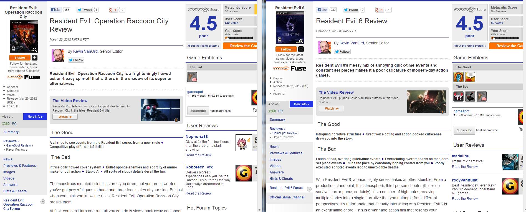Click the Bad emblem icon on Raccoon City page
Viewport: 526px width, 212px height.
tap(192, 77)
